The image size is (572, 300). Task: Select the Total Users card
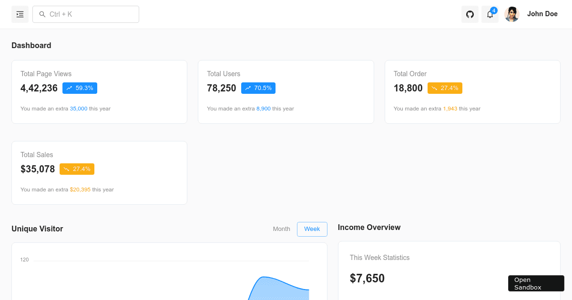[286, 92]
